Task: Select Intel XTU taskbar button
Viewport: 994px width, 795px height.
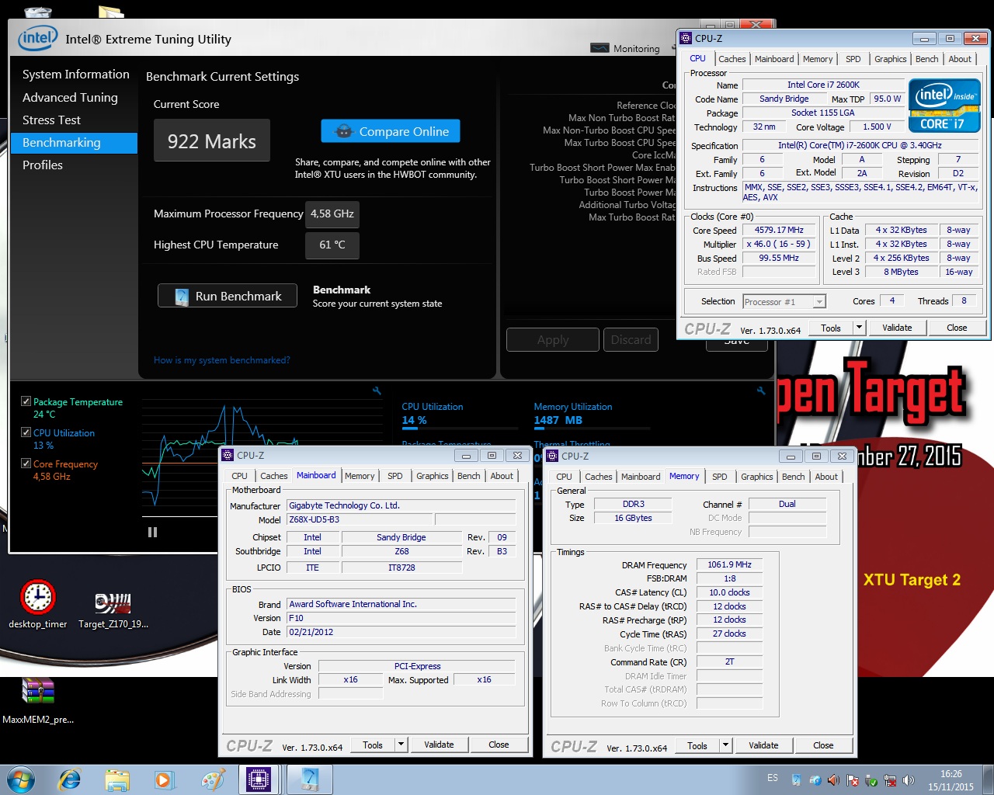Action: click(309, 779)
